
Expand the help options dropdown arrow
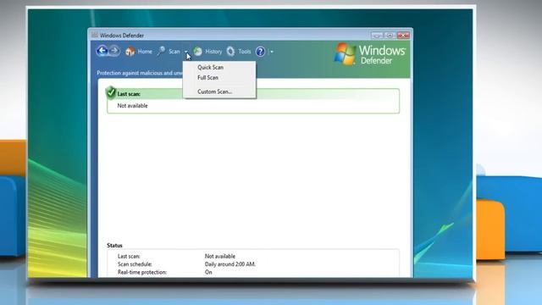pos(272,52)
